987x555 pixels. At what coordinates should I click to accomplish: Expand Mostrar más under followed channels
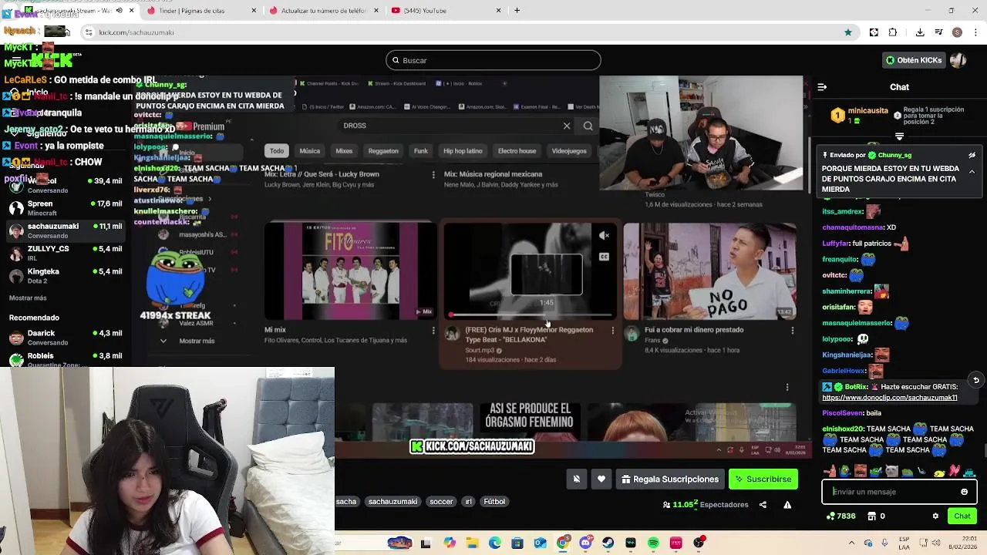(28, 298)
